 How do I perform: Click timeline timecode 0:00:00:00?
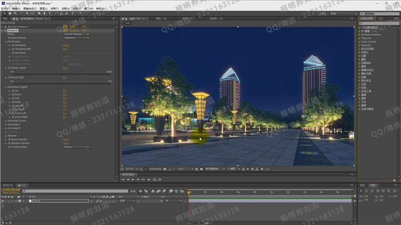pos(11,190)
